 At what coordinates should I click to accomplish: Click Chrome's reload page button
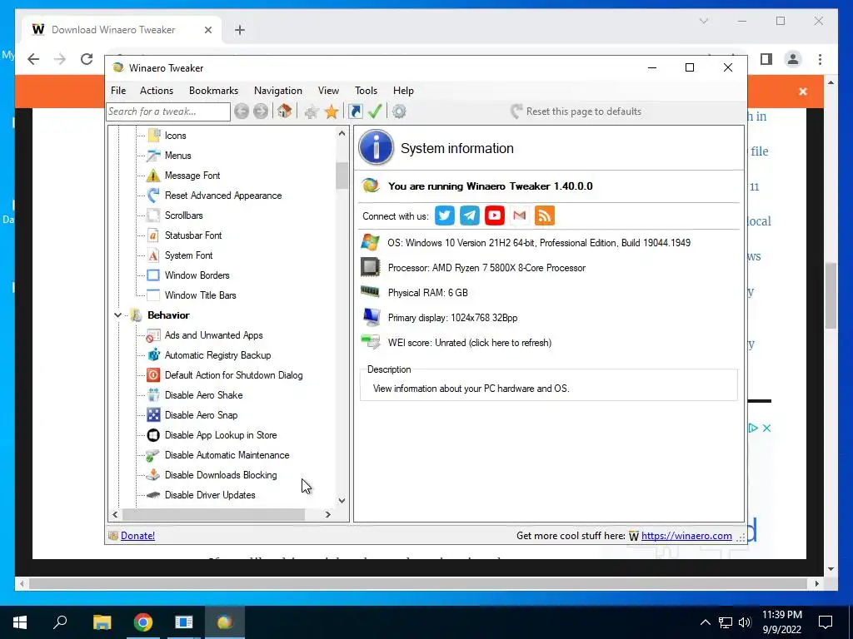87,59
